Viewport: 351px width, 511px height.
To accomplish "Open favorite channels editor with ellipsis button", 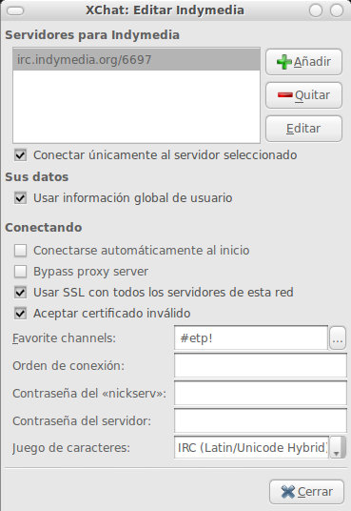I will (338, 338).
